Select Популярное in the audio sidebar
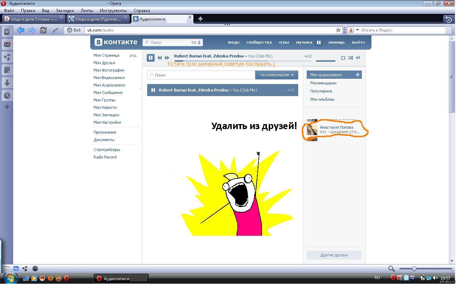The width and height of the screenshot is (456, 284). (321, 91)
